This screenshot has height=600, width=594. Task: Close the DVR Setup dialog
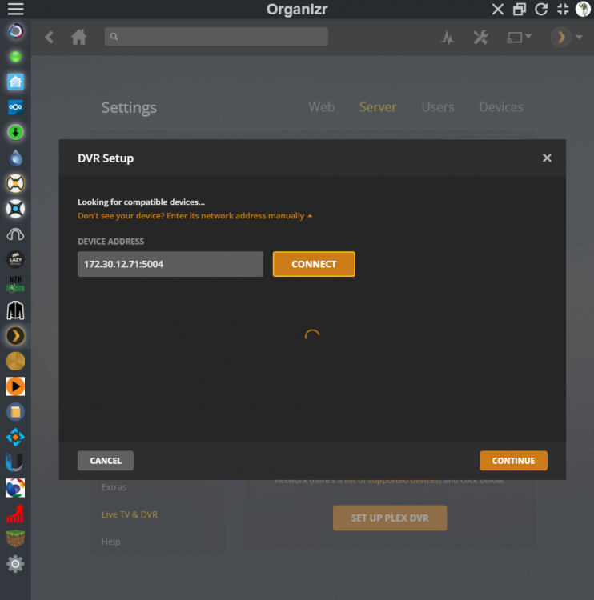pyautogui.click(x=547, y=158)
